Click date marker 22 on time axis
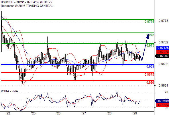Screen dimensions: 169x115 pyautogui.click(x=8, y=113)
